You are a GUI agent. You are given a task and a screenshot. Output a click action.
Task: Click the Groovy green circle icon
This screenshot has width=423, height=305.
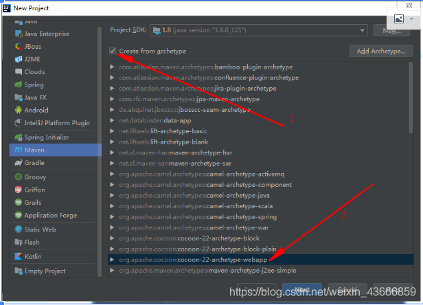click(x=19, y=177)
